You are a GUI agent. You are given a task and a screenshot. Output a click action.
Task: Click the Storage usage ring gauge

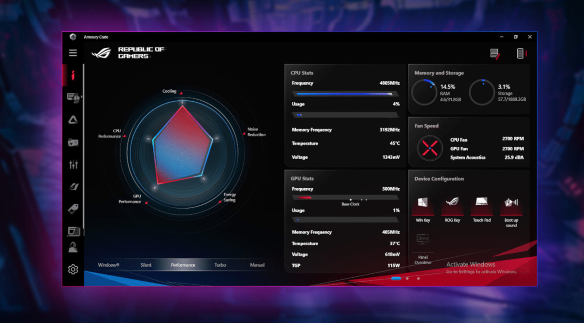(482, 92)
